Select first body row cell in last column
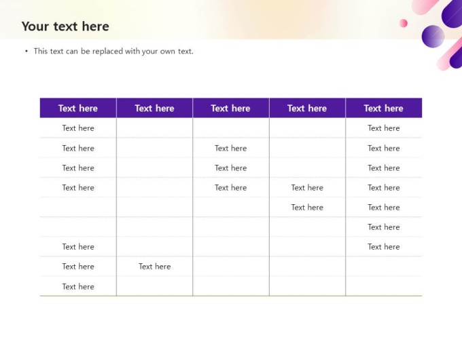Viewport: 462px width, 346px height. 384,128
